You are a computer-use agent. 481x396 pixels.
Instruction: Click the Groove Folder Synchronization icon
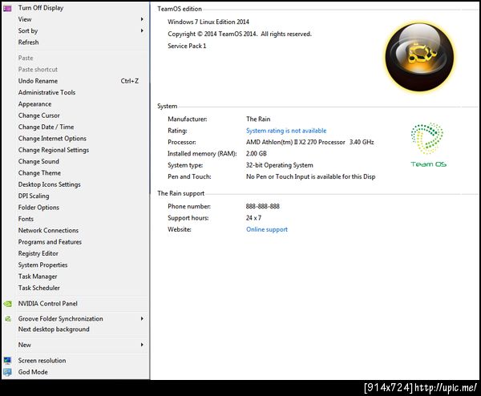(x=8, y=319)
